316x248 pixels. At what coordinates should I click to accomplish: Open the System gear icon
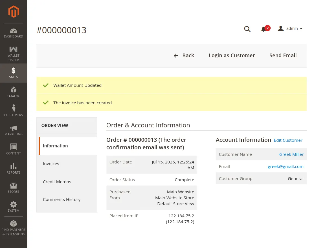pos(14,205)
